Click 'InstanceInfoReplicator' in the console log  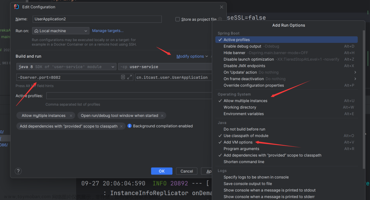[149, 193]
